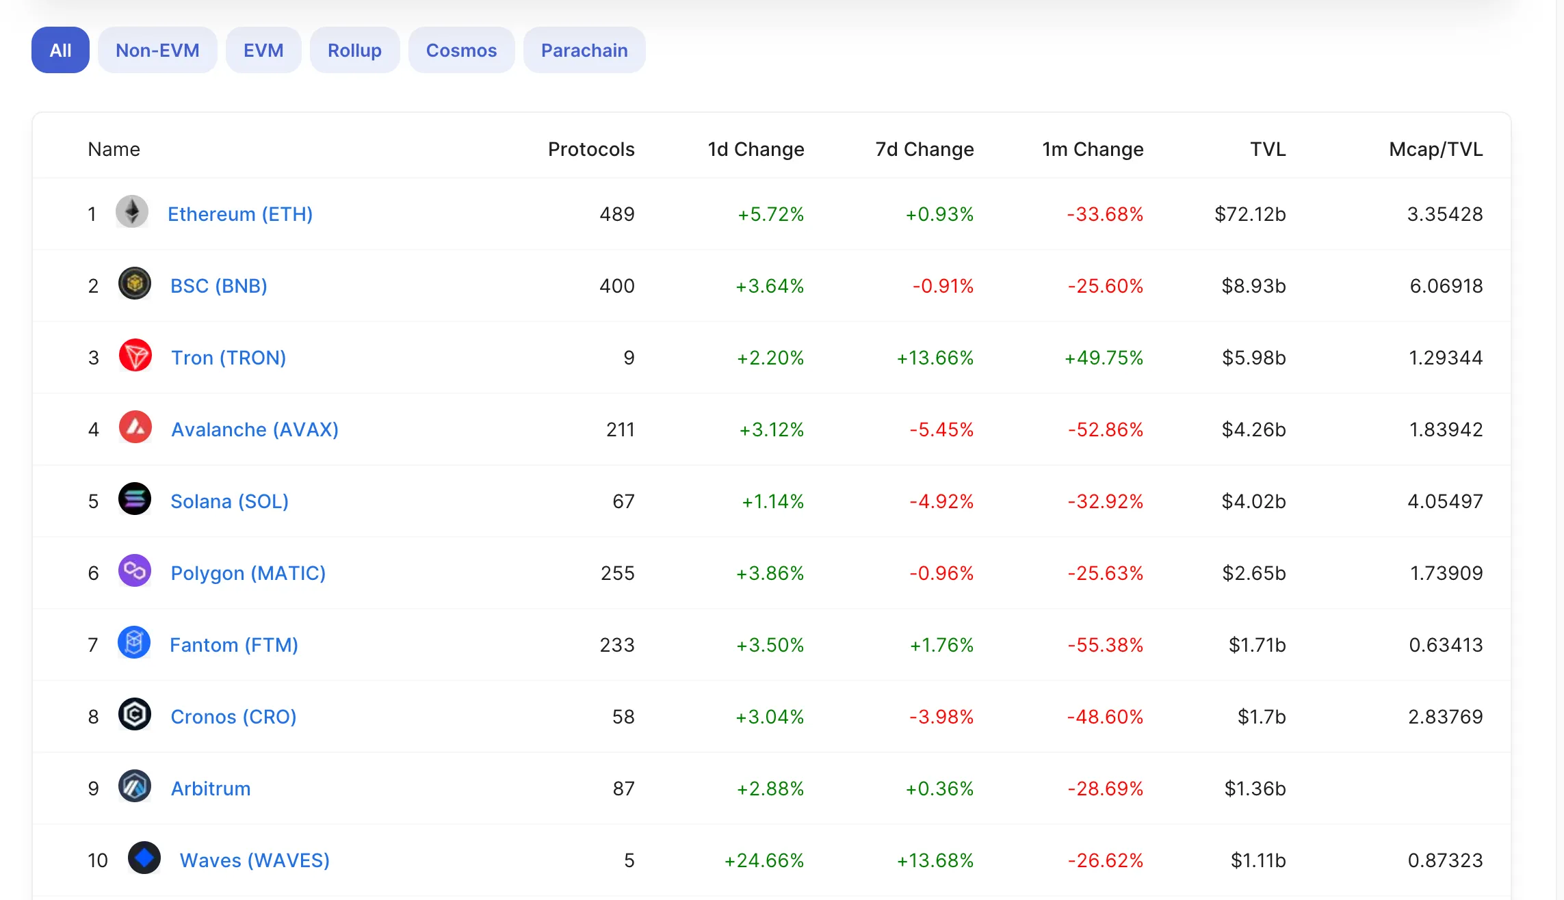The height and width of the screenshot is (900, 1564).
Task: Click the Cronos logo icon
Action: click(x=135, y=715)
